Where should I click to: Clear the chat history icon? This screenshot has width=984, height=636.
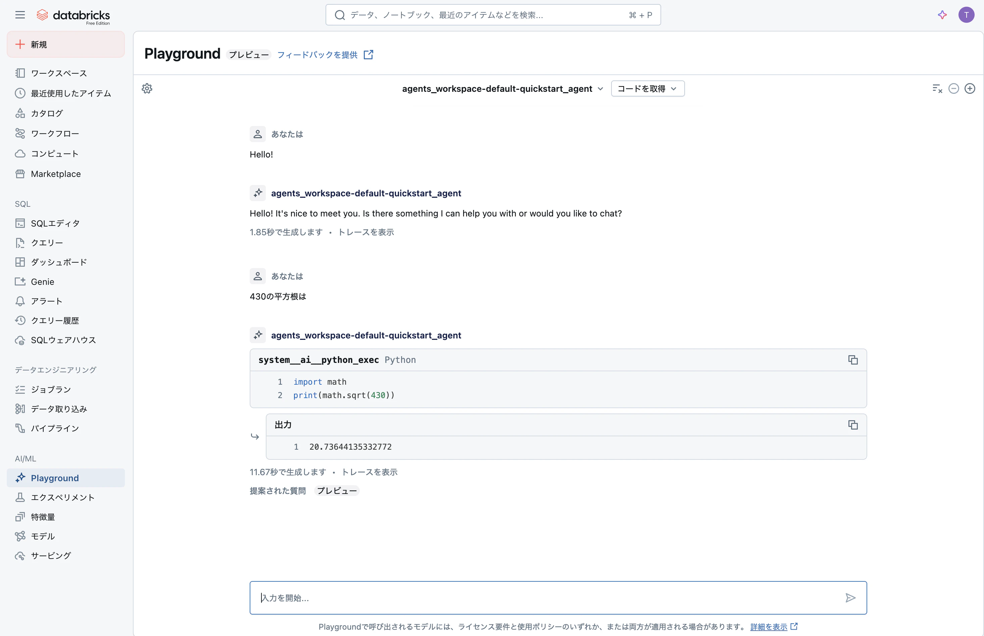pyautogui.click(x=937, y=88)
